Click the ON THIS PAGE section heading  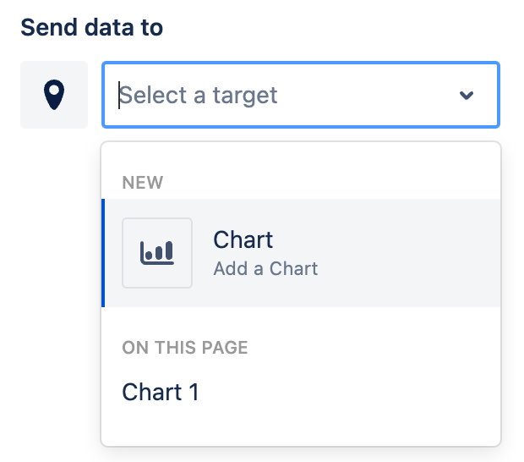[185, 348]
